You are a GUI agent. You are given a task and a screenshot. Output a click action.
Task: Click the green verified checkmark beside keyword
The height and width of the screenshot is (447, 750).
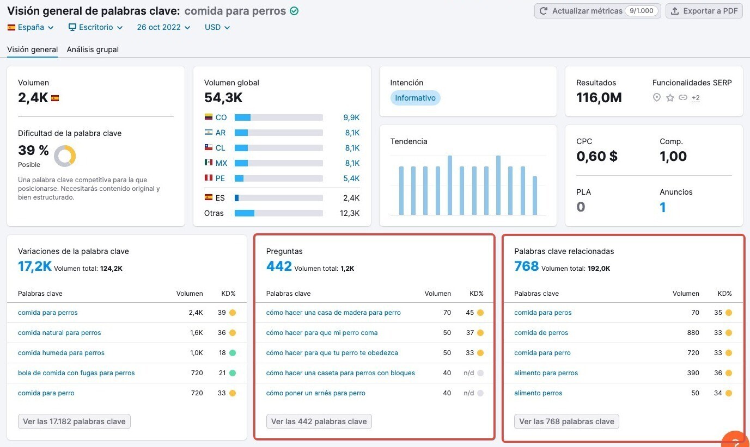294,11
